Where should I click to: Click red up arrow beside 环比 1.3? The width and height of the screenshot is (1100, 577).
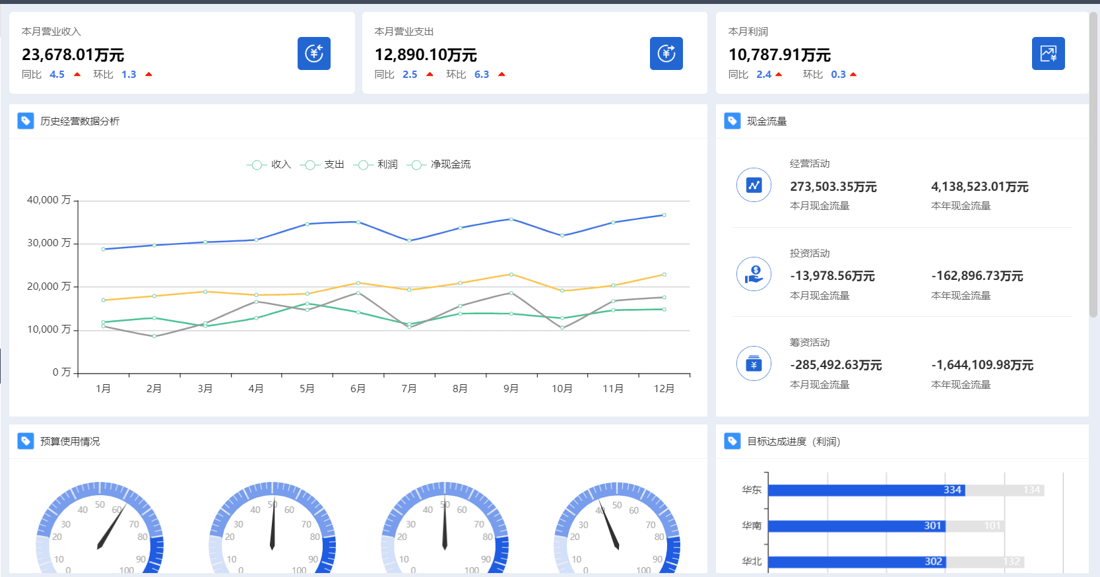(148, 75)
